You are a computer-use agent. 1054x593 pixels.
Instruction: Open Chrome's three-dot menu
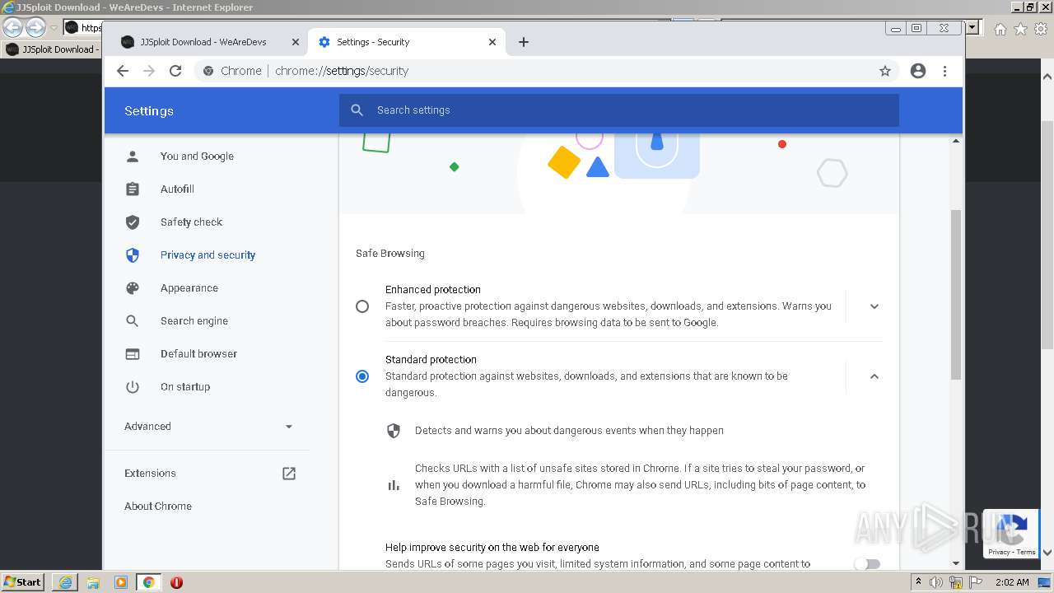[944, 71]
